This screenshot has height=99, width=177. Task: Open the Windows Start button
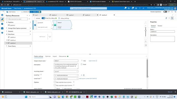click(26, 97)
